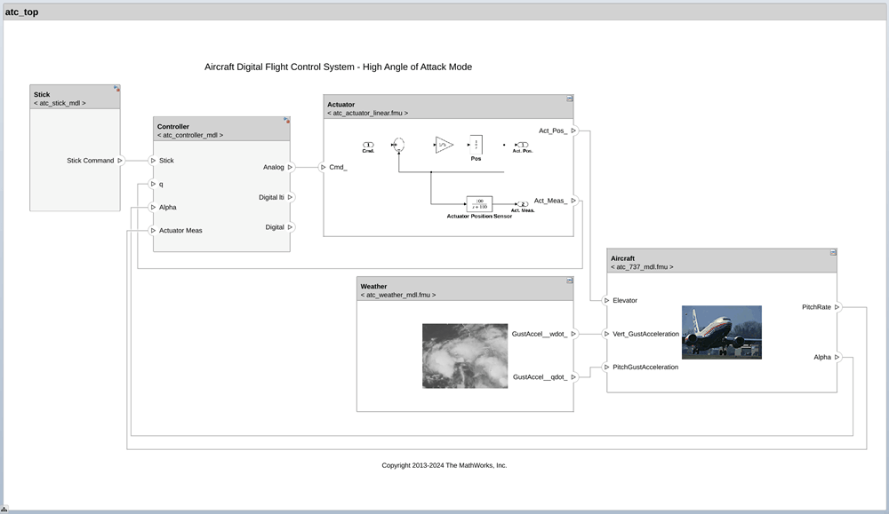Screen dimensions: 889x514
Task: Select the Controller Alpha input port
Action: [x=153, y=207]
